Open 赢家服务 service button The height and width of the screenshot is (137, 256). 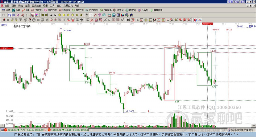156,10
